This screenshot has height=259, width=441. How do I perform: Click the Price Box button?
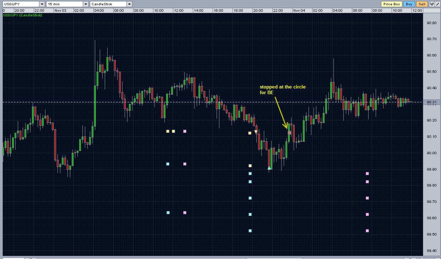click(392, 4)
